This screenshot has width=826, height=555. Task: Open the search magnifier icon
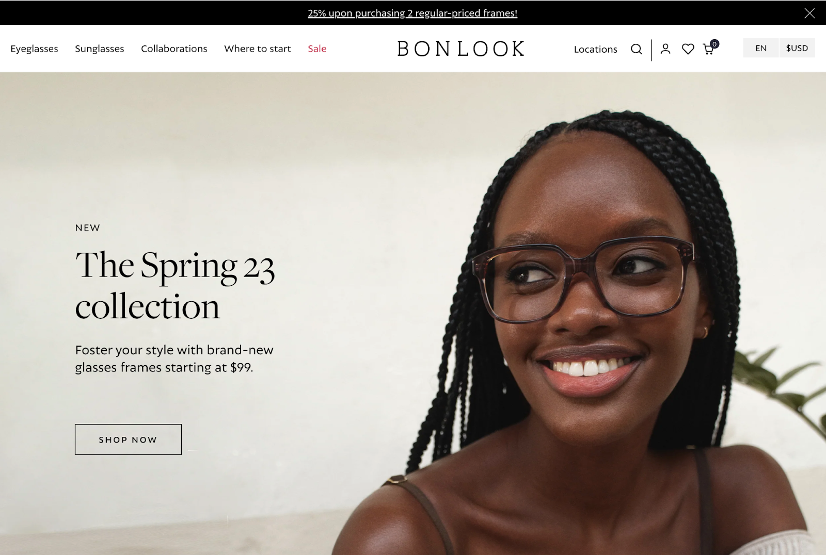[x=636, y=49]
